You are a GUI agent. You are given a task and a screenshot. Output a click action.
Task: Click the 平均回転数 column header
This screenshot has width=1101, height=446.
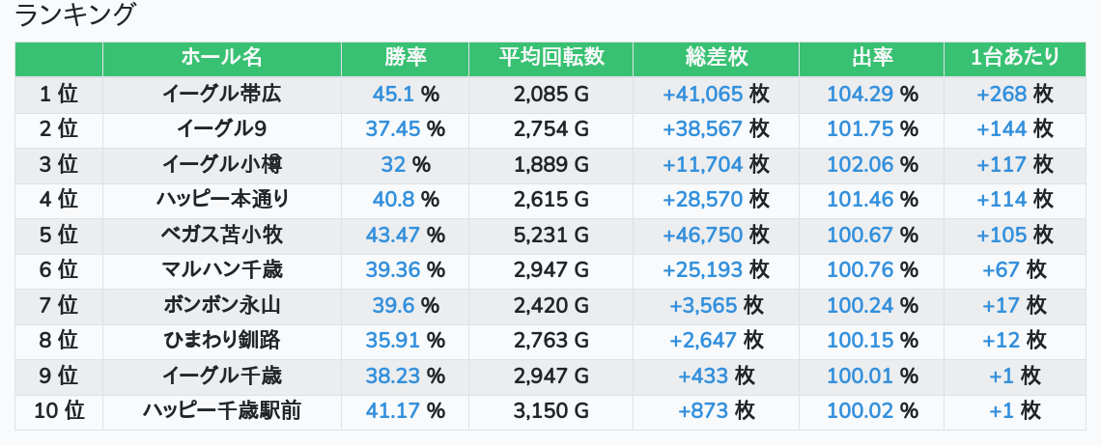[x=551, y=58]
